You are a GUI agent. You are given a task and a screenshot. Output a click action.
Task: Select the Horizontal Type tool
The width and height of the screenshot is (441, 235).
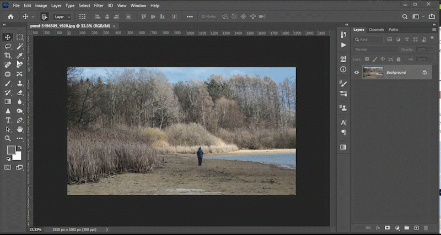pyautogui.click(x=8, y=120)
